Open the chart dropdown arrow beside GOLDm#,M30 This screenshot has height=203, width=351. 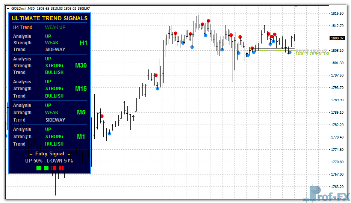(x=8, y=8)
